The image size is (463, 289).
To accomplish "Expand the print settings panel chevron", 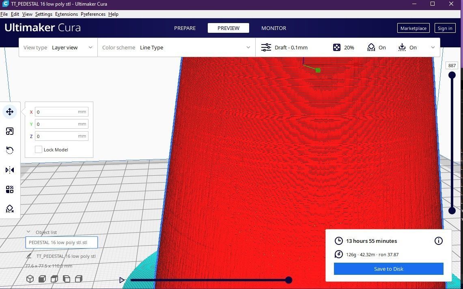I will 433,47.
